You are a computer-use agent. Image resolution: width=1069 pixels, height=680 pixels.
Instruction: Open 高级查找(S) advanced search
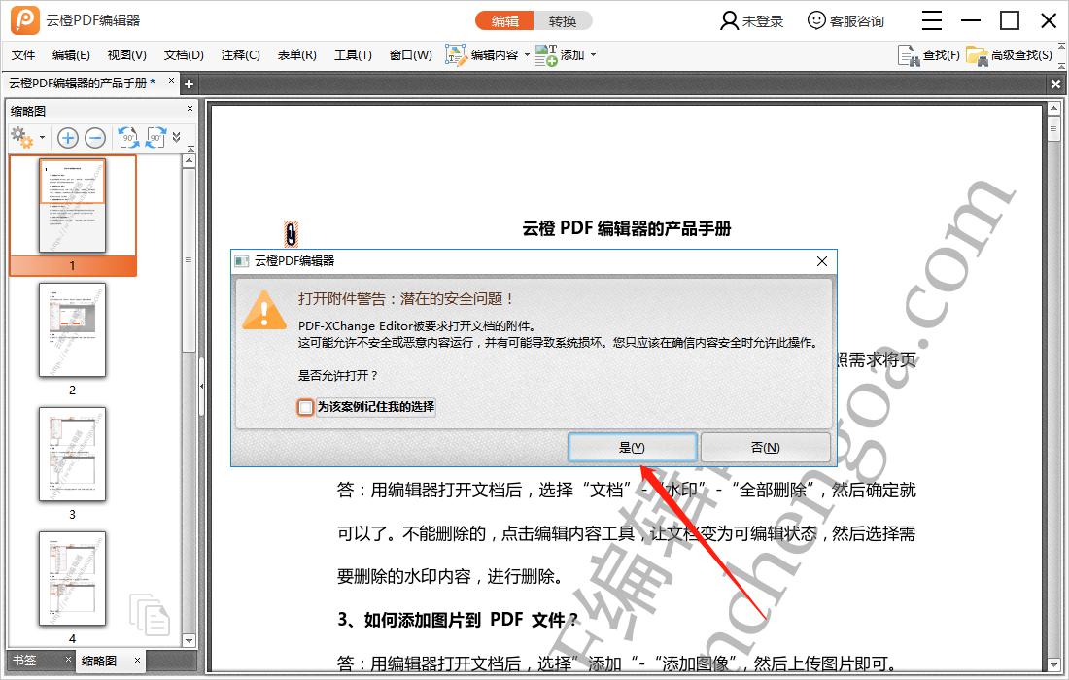(x=1009, y=55)
